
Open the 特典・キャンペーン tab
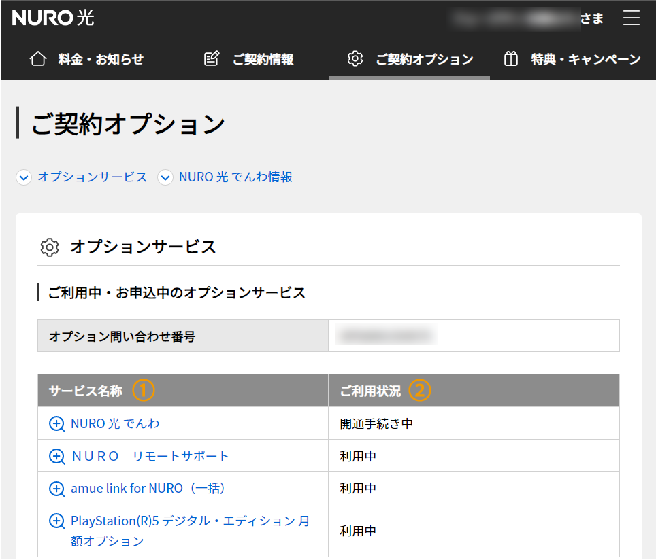tap(572, 59)
